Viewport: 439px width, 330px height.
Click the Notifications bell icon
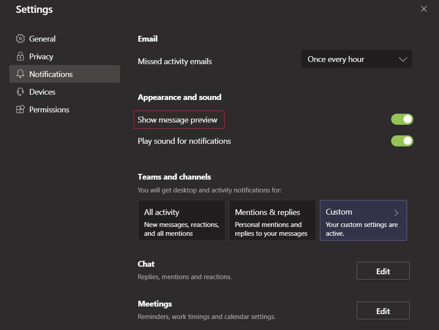pyautogui.click(x=20, y=74)
